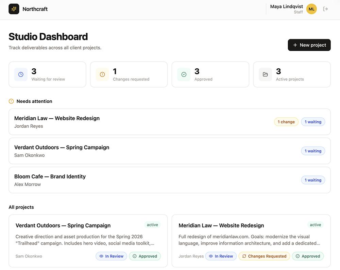Click Alex Morrow under Bloom Cafe

tap(28, 184)
